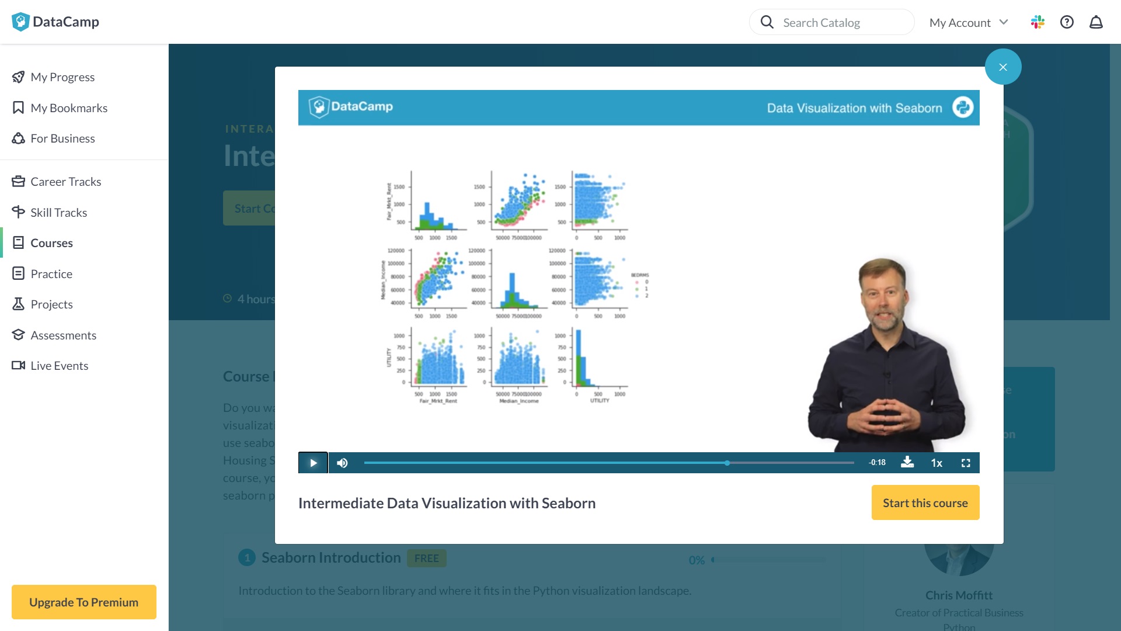1121x631 pixels.
Task: Click the Career Tracks briefcase icon
Action: [18, 182]
